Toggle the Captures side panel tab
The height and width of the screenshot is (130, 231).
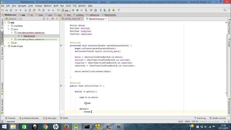(2, 23)
